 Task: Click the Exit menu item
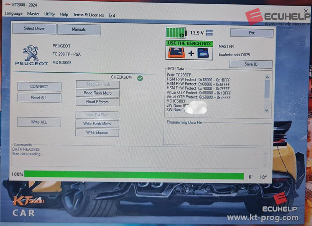pos(112,15)
